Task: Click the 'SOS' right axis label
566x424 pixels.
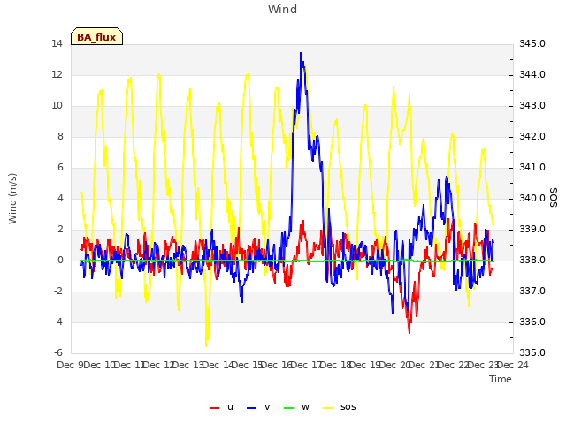Action: coord(554,198)
